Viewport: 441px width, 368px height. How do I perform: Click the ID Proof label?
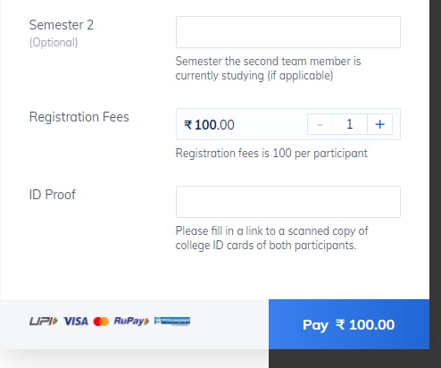(x=53, y=195)
